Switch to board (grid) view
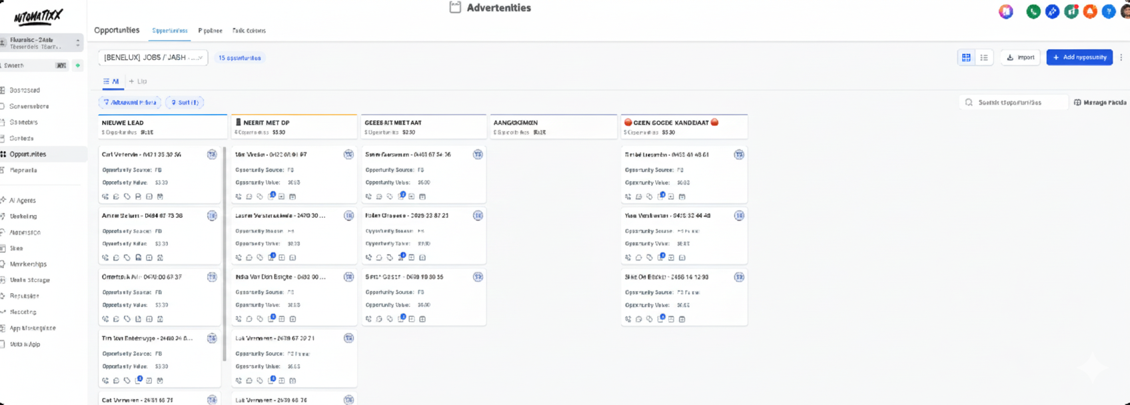 (x=966, y=57)
